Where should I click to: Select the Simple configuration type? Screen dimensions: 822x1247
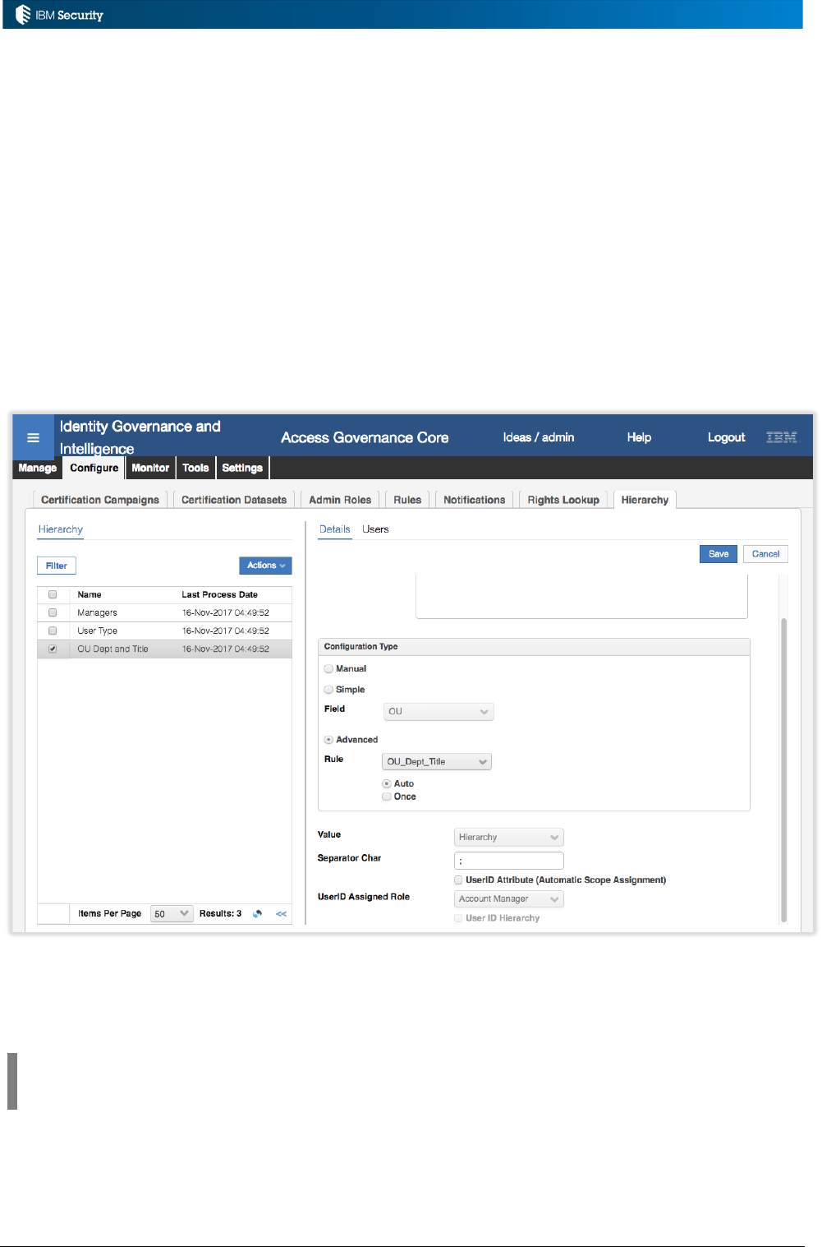click(x=328, y=690)
